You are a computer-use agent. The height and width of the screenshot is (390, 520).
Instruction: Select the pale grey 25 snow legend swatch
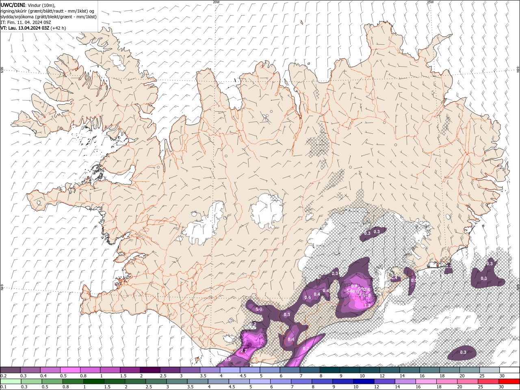click(x=490, y=370)
